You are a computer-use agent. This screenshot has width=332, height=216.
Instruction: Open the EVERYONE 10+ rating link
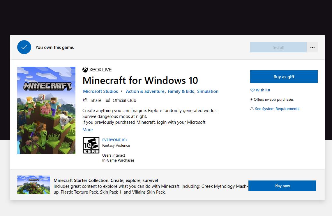click(x=115, y=140)
